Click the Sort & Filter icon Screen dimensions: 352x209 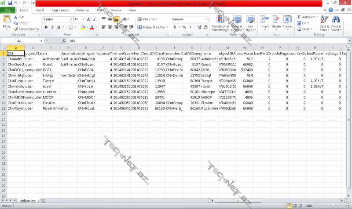click(324, 22)
